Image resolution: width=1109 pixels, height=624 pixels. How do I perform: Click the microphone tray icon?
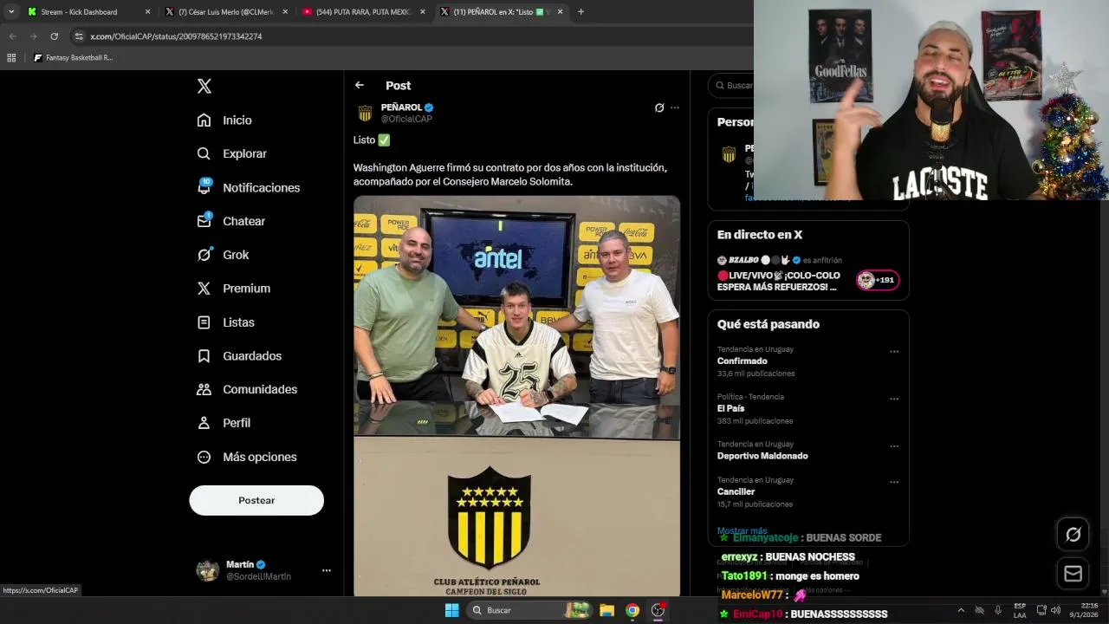tap(998, 610)
